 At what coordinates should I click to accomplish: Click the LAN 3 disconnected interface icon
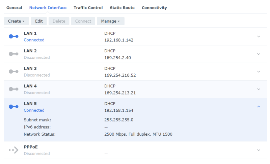(x=13, y=72)
